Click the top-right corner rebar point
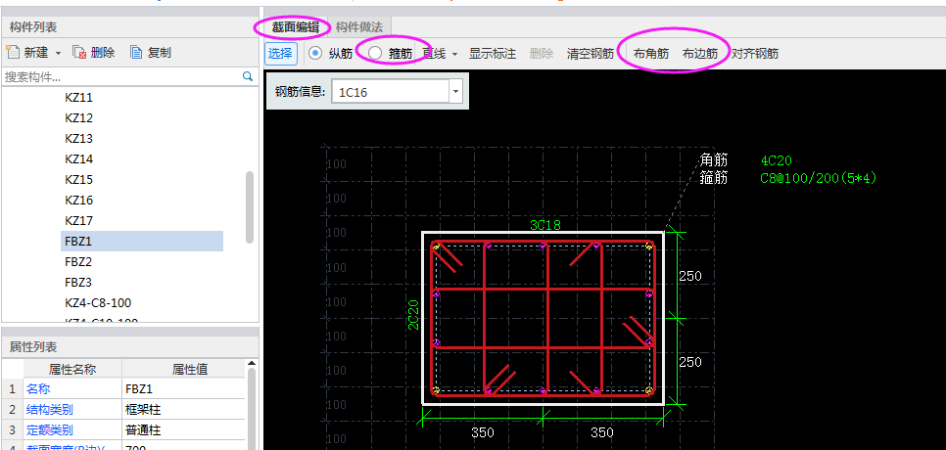This screenshot has height=450, width=946. click(649, 246)
